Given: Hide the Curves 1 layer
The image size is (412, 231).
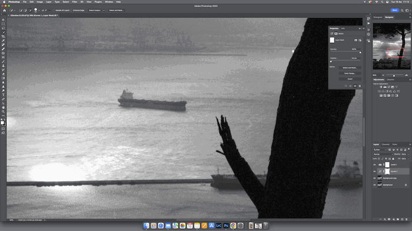Looking at the screenshot, I should point(375,171).
